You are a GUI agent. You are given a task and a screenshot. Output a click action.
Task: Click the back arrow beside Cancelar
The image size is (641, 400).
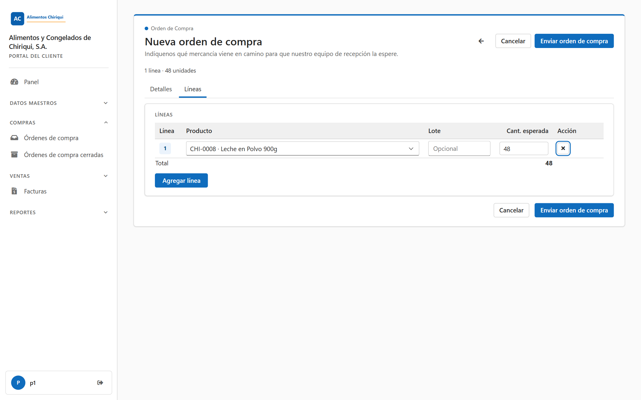(481, 41)
